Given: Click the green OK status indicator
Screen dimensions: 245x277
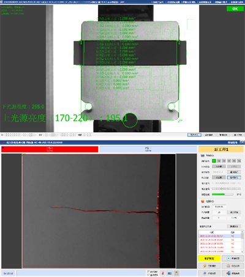Looking at the screenshot, I should point(235,9).
